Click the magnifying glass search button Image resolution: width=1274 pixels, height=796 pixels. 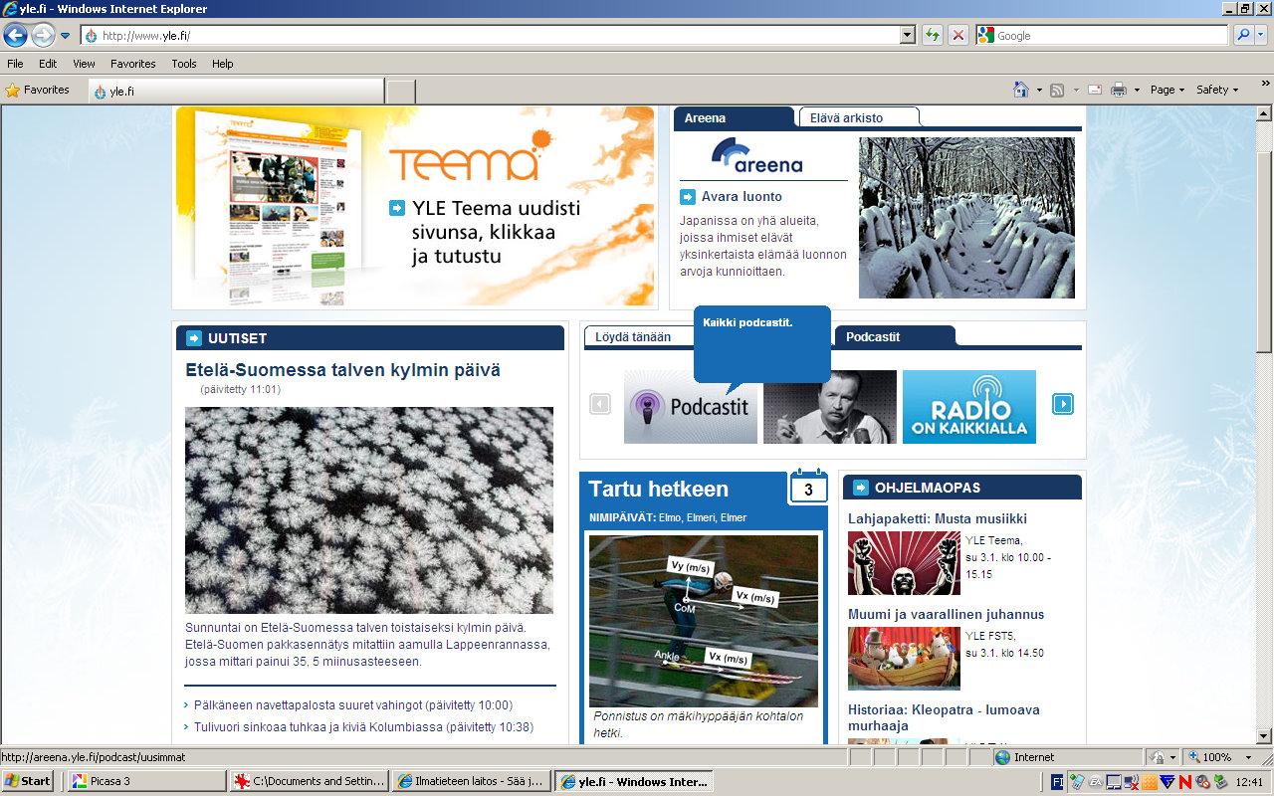pyautogui.click(x=1243, y=35)
